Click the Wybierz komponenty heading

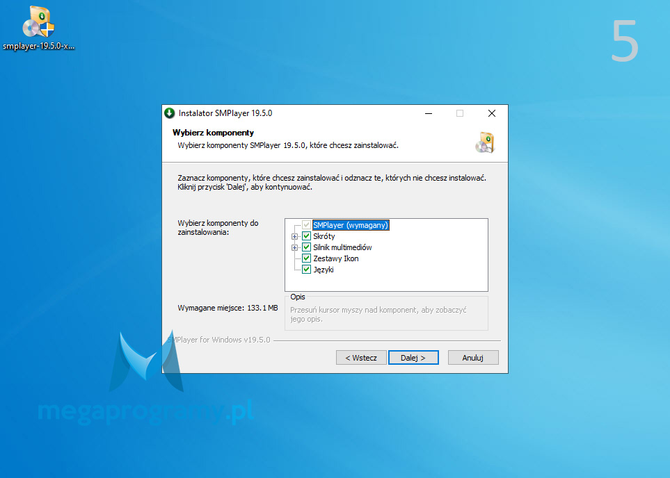213,133
